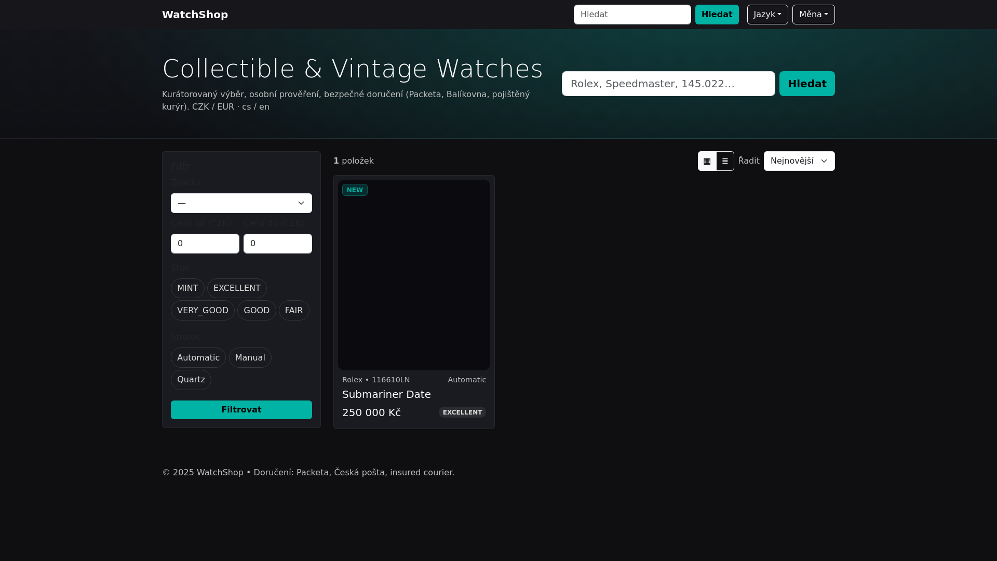997x561 pixels.
Task: Focus the Rolex, Speedmaster search field
Action: pyautogui.click(x=668, y=84)
